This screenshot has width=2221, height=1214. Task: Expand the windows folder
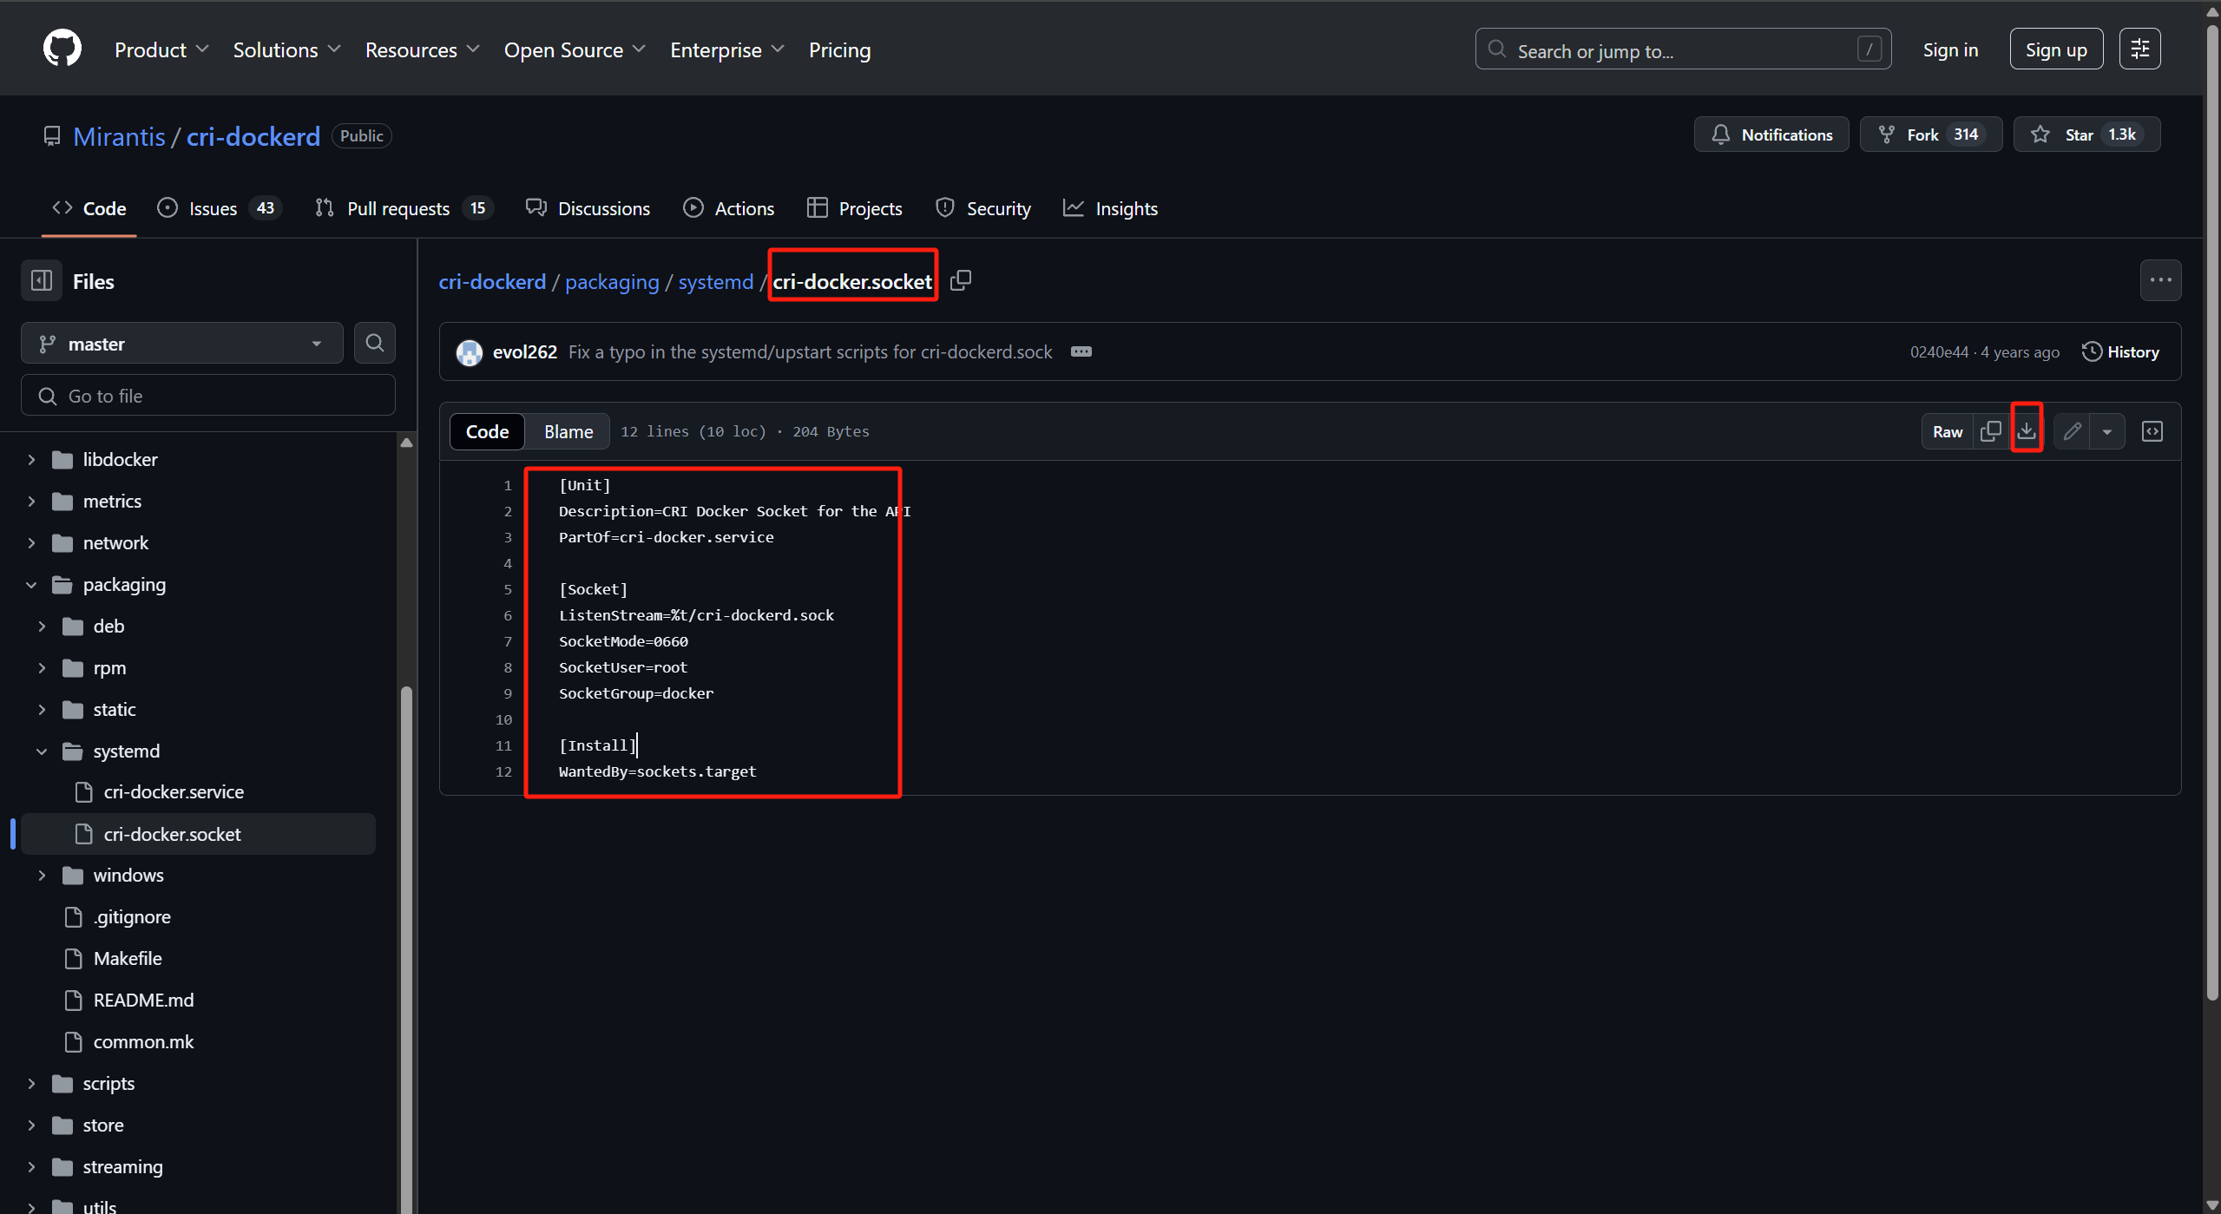(43, 875)
